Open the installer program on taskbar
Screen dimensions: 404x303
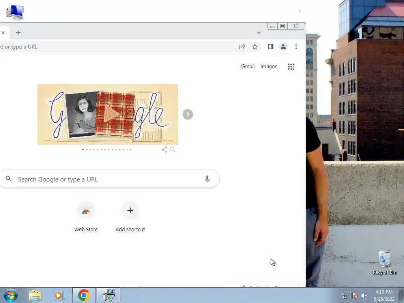(x=108, y=295)
